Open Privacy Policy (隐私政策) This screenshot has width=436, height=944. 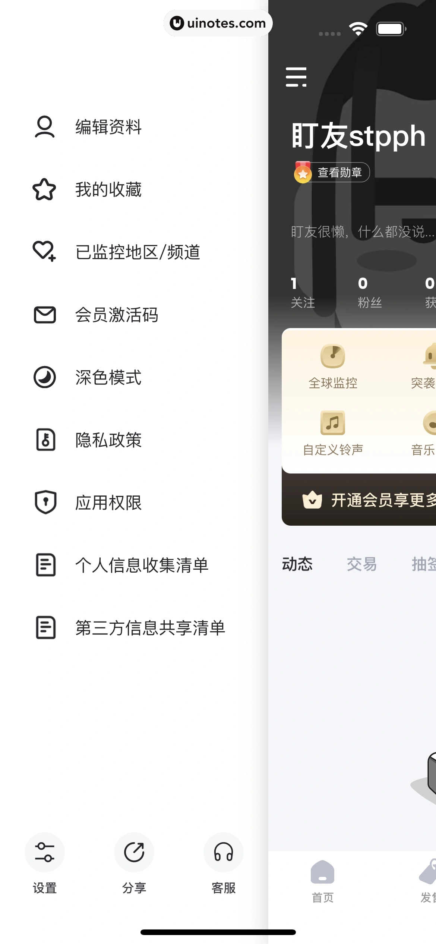pos(108,440)
